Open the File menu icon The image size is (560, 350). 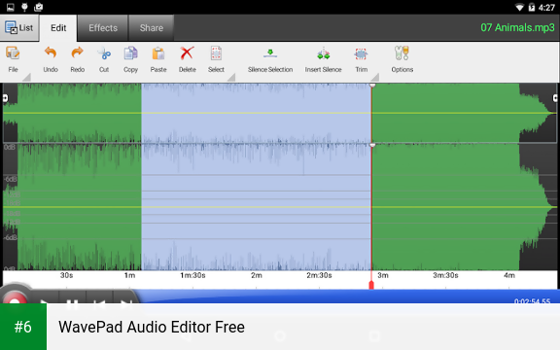[x=13, y=59]
